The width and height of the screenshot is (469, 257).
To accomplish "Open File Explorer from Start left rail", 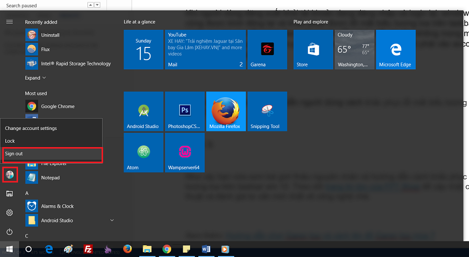I will point(10,193).
